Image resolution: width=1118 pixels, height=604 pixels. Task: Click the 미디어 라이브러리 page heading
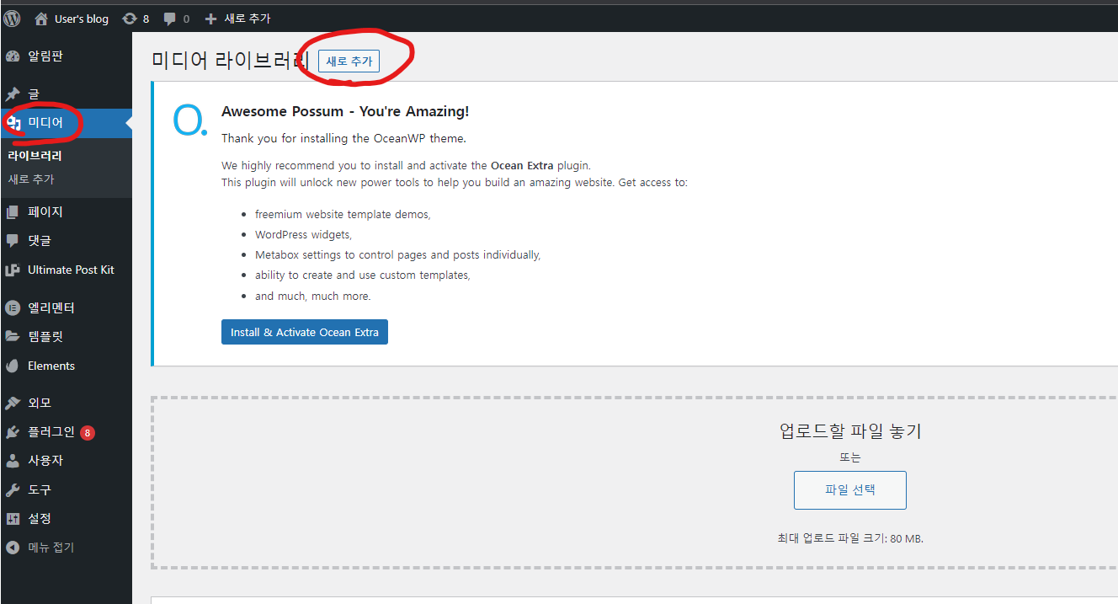tap(231, 60)
